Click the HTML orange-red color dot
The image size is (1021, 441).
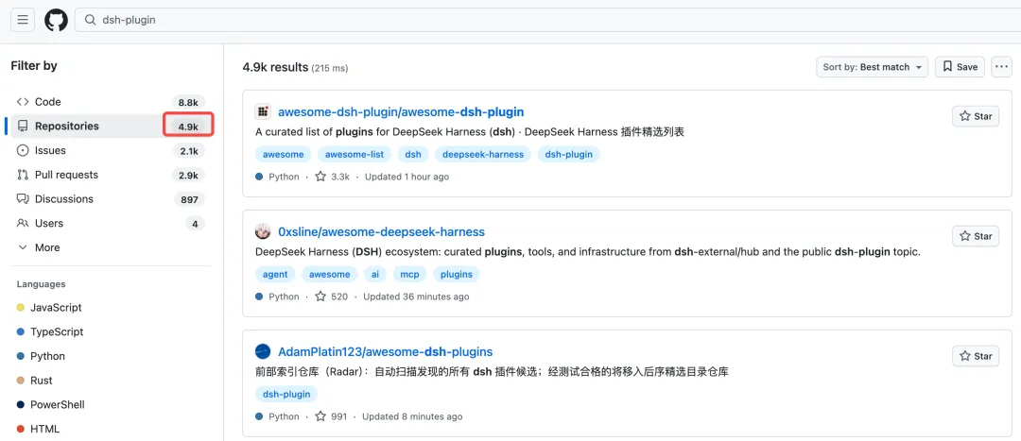click(20, 430)
